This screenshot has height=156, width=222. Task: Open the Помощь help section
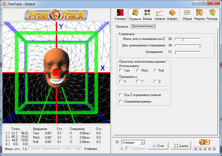click(212, 15)
